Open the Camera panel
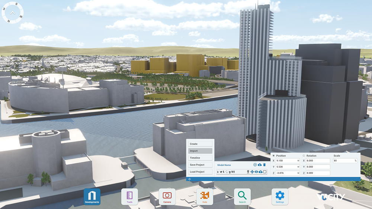The width and height of the screenshot is (372, 209). (167, 197)
